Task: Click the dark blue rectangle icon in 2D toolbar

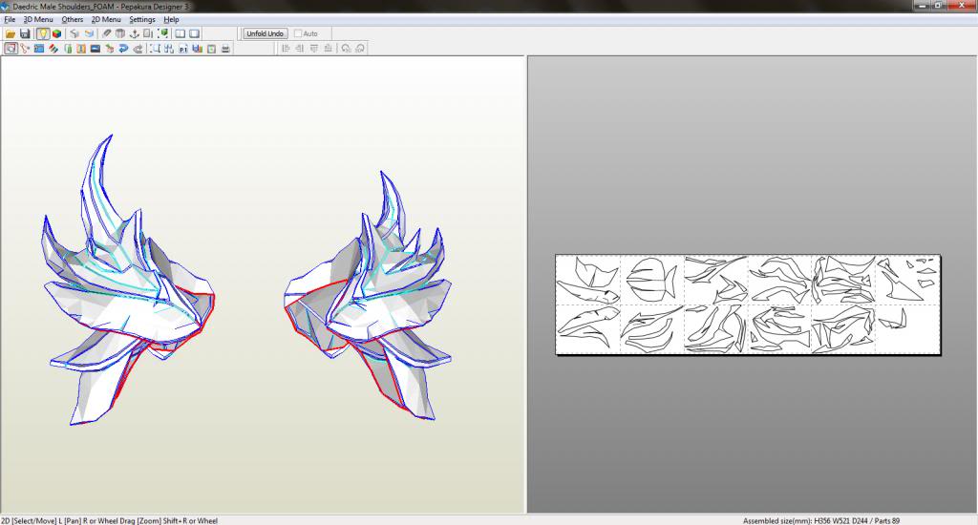Action: tap(96, 48)
